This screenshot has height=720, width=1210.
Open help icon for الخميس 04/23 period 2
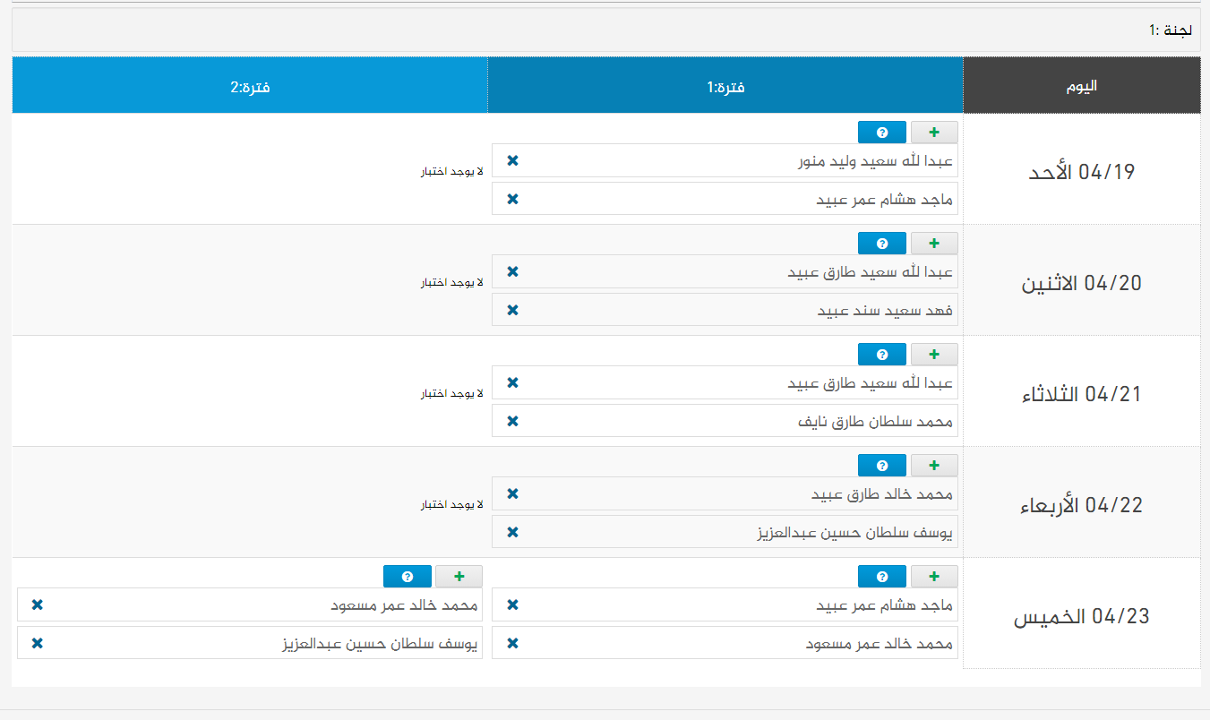click(408, 577)
